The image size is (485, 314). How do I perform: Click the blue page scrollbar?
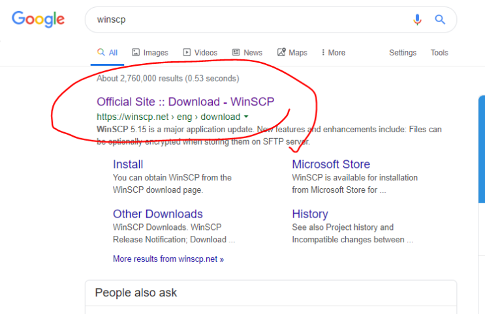click(482, 149)
